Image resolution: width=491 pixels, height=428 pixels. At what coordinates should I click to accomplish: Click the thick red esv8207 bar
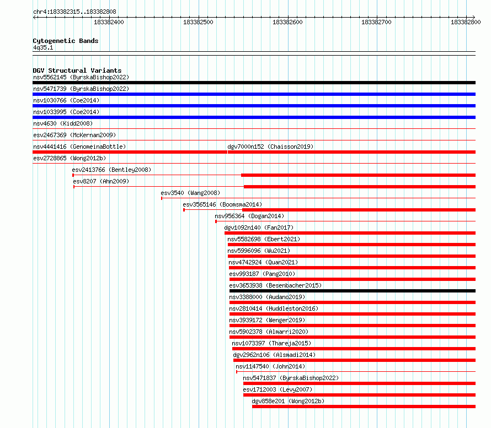360,187
